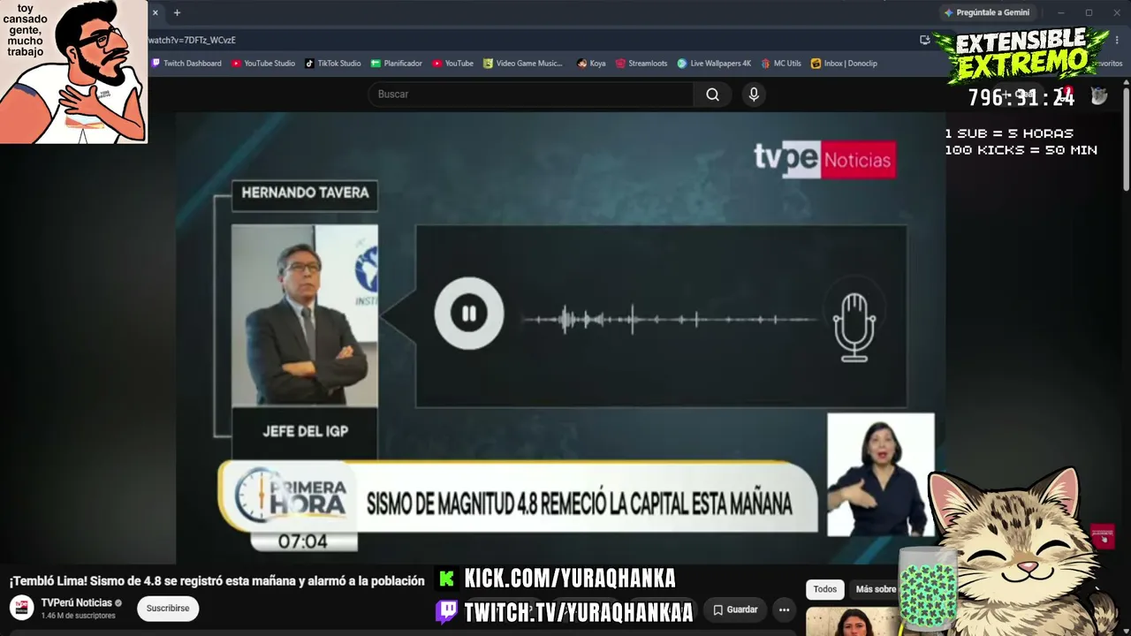
Task: Open the more actions three-dot menu
Action: pos(784,609)
